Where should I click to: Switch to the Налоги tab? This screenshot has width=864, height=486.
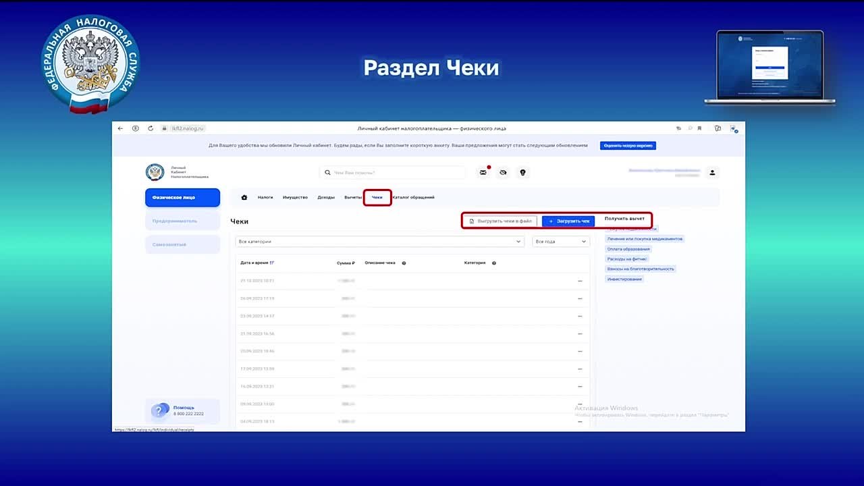pyautogui.click(x=265, y=198)
